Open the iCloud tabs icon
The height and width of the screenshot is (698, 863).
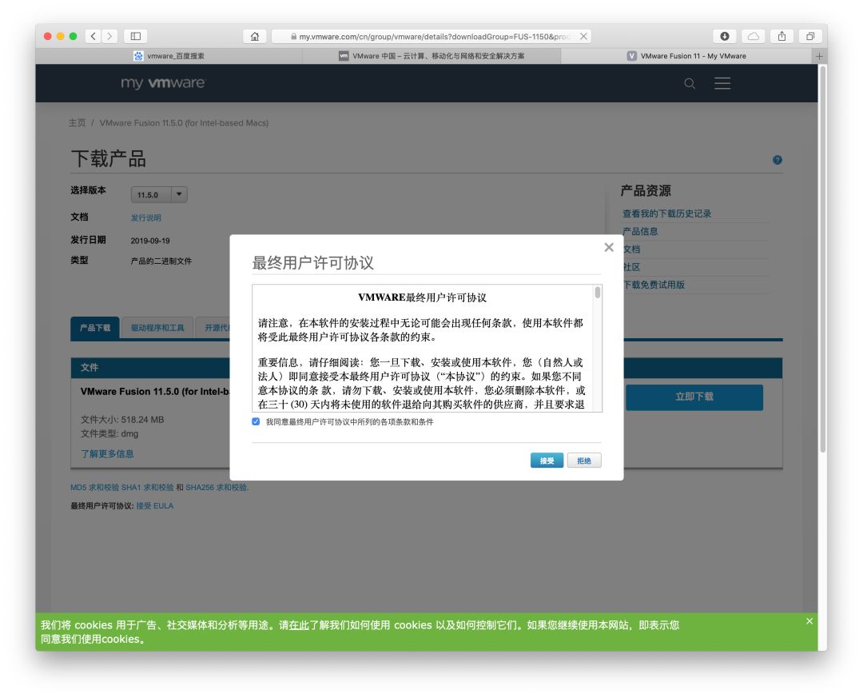(754, 36)
